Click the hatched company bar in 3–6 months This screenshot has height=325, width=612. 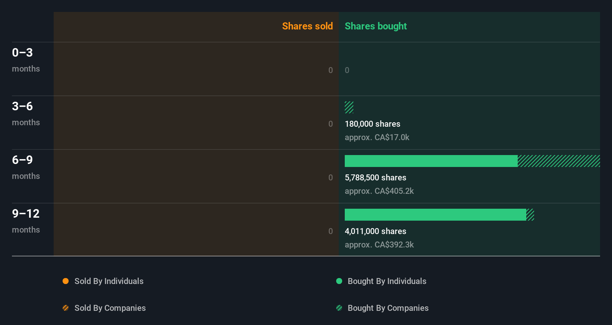click(349, 107)
